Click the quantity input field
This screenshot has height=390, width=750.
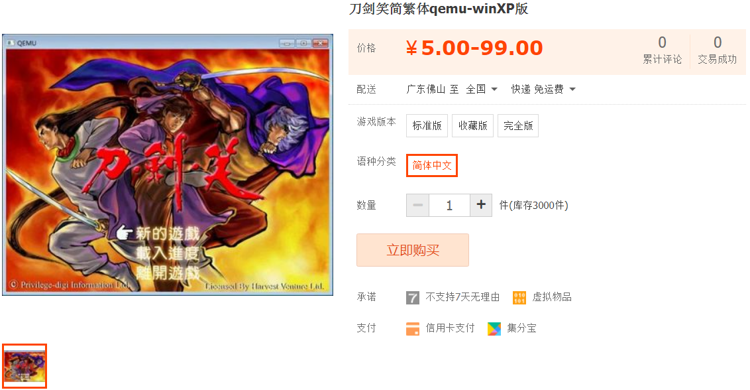(x=450, y=205)
